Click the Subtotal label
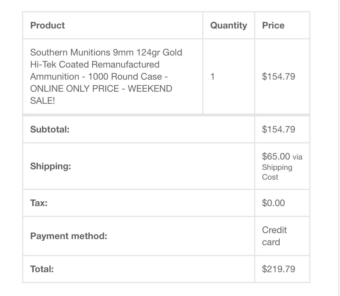Image resolution: width=340 pixels, height=296 pixels. 50,130
